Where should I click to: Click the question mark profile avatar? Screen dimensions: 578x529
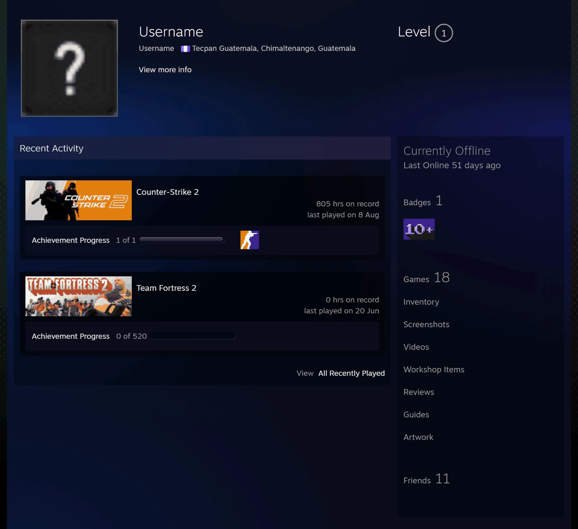click(69, 68)
